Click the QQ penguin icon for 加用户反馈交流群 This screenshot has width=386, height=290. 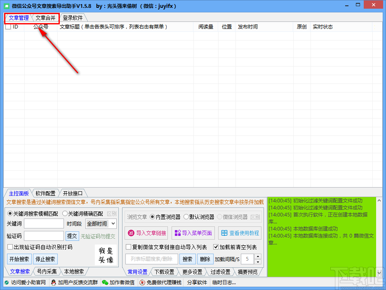[x=54, y=283]
